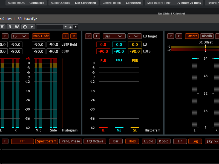Click the SL label under loudness bars
Screen dimensions: 219x164
[x=135, y=130]
